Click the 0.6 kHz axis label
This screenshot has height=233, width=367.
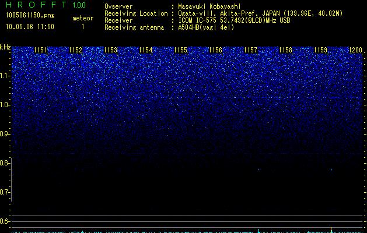[5, 221]
